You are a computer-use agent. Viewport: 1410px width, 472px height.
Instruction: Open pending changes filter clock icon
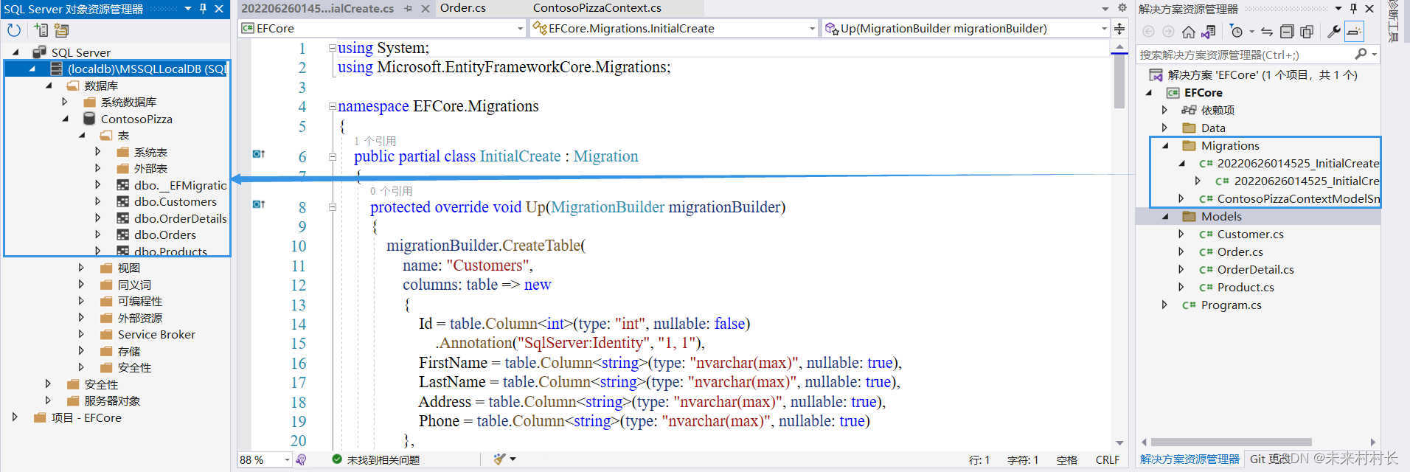click(1237, 32)
